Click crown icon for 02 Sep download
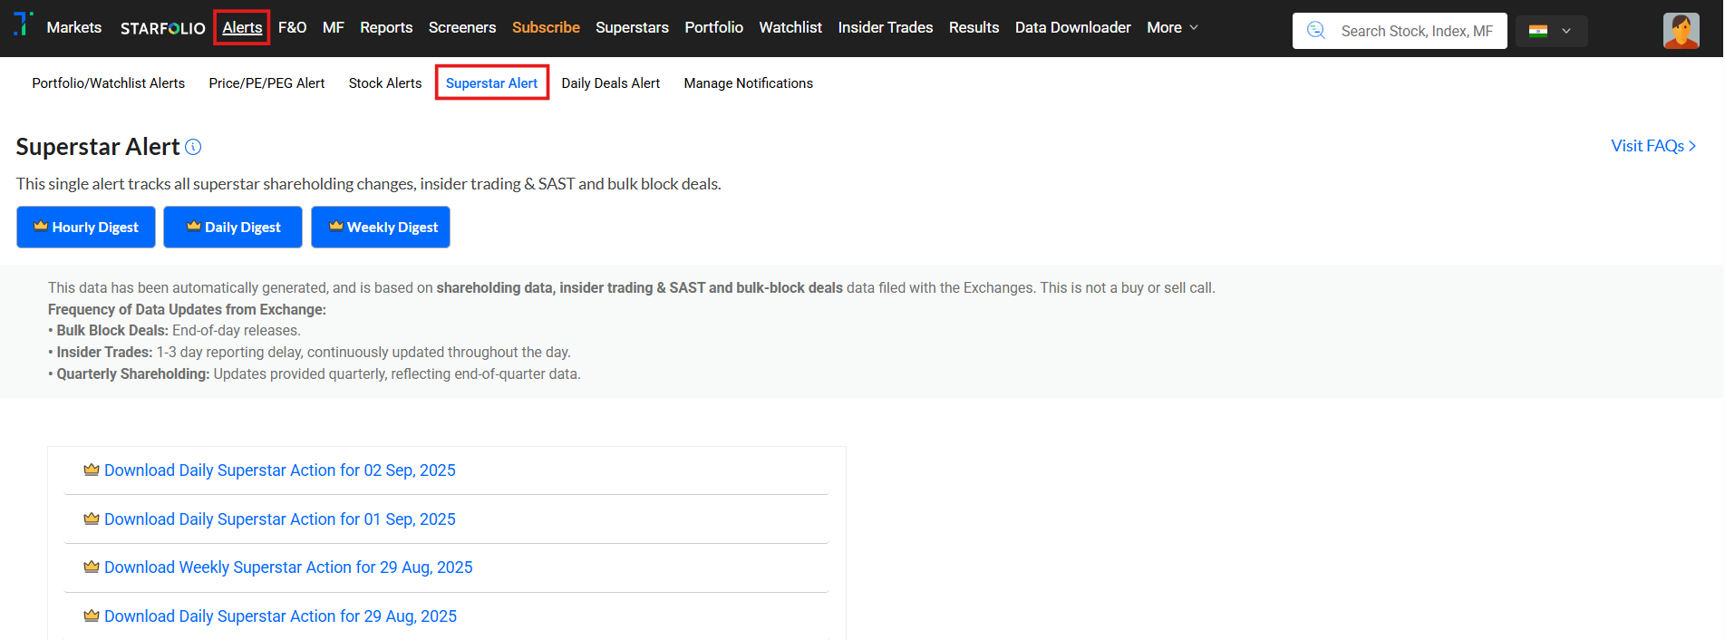 (92, 470)
